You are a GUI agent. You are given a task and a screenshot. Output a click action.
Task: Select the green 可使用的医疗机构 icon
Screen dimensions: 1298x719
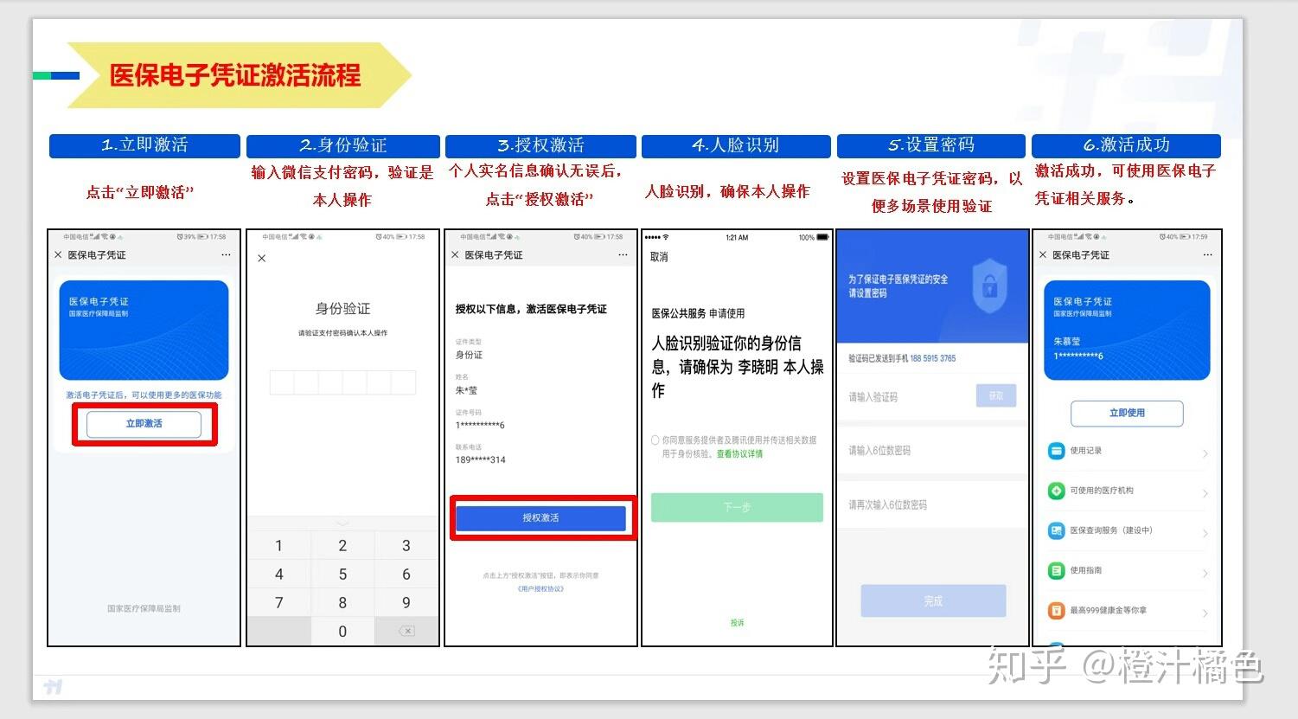(1057, 491)
